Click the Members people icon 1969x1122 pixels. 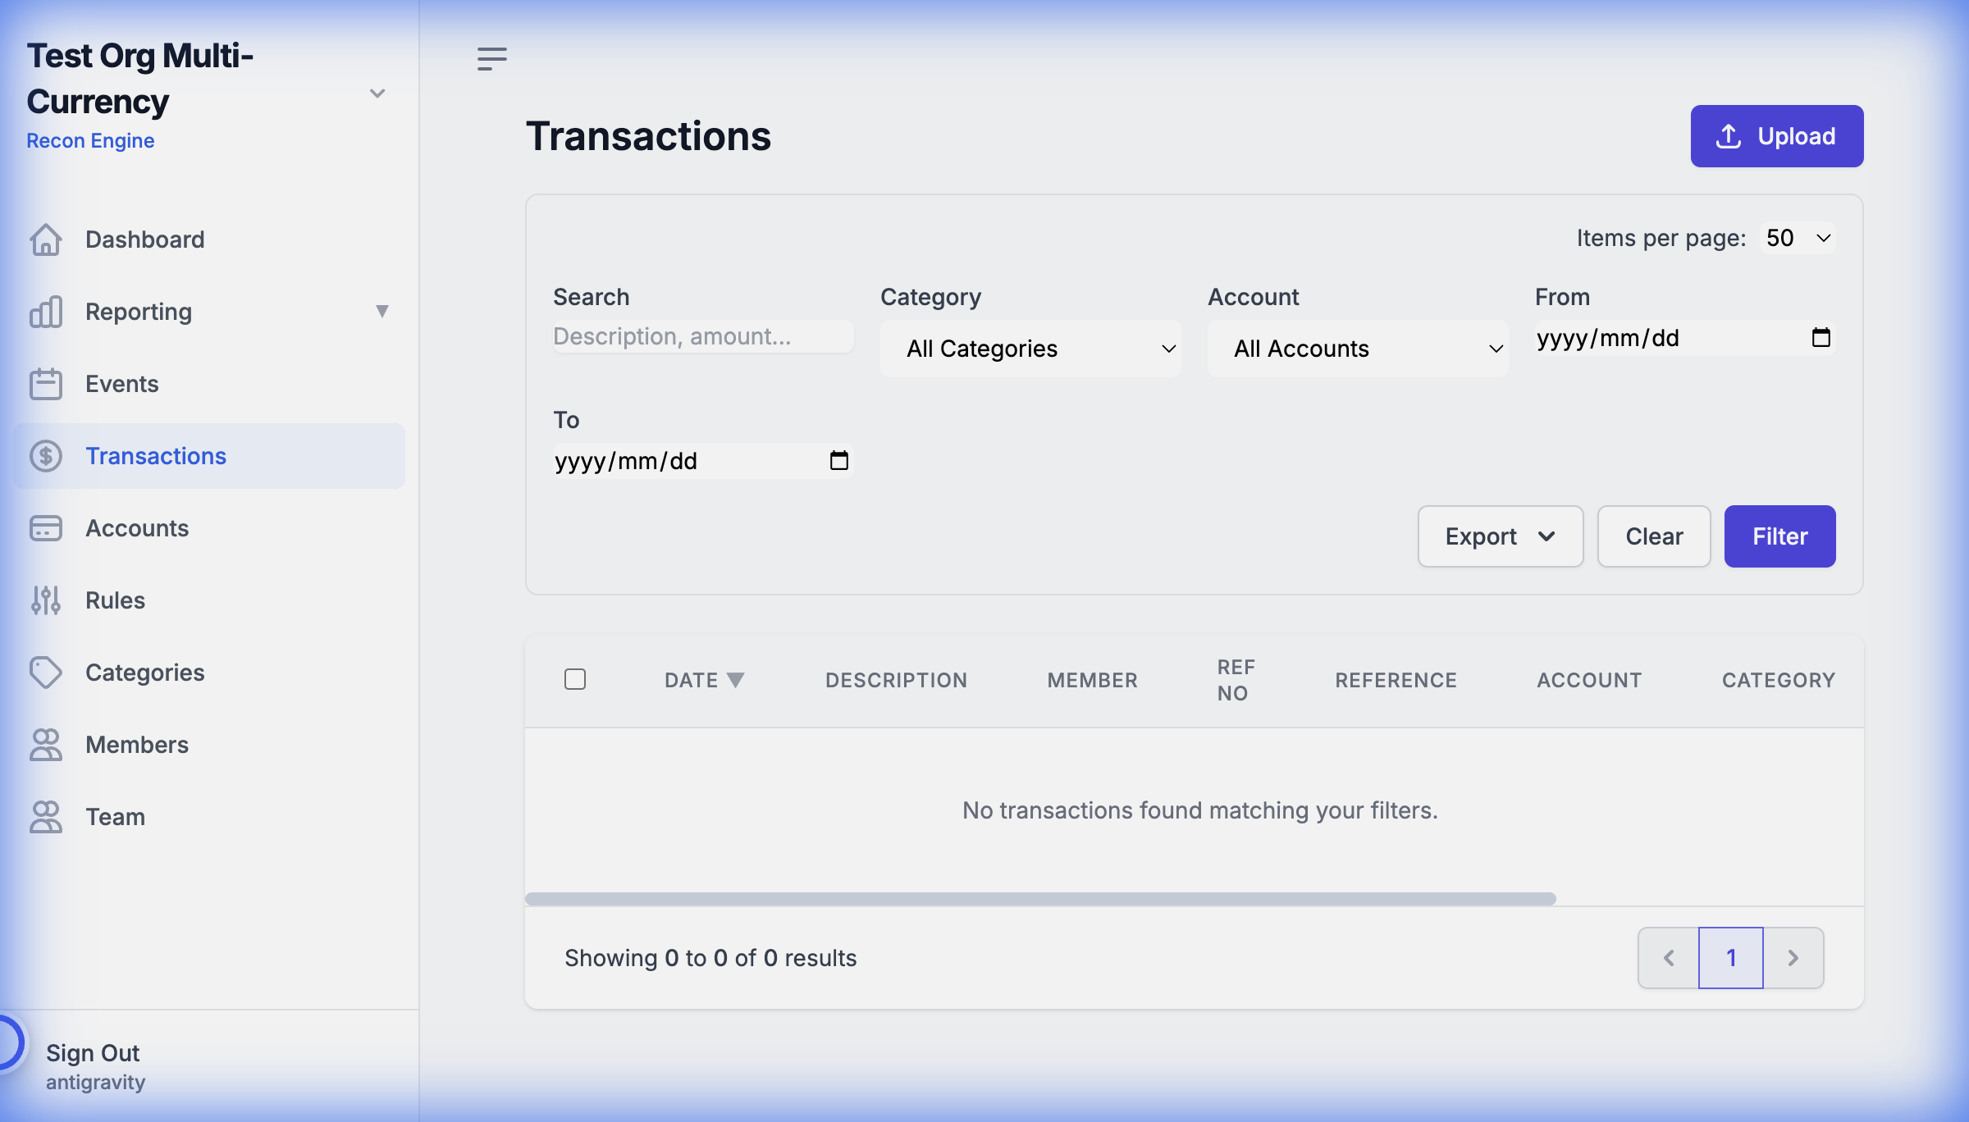[47, 744]
